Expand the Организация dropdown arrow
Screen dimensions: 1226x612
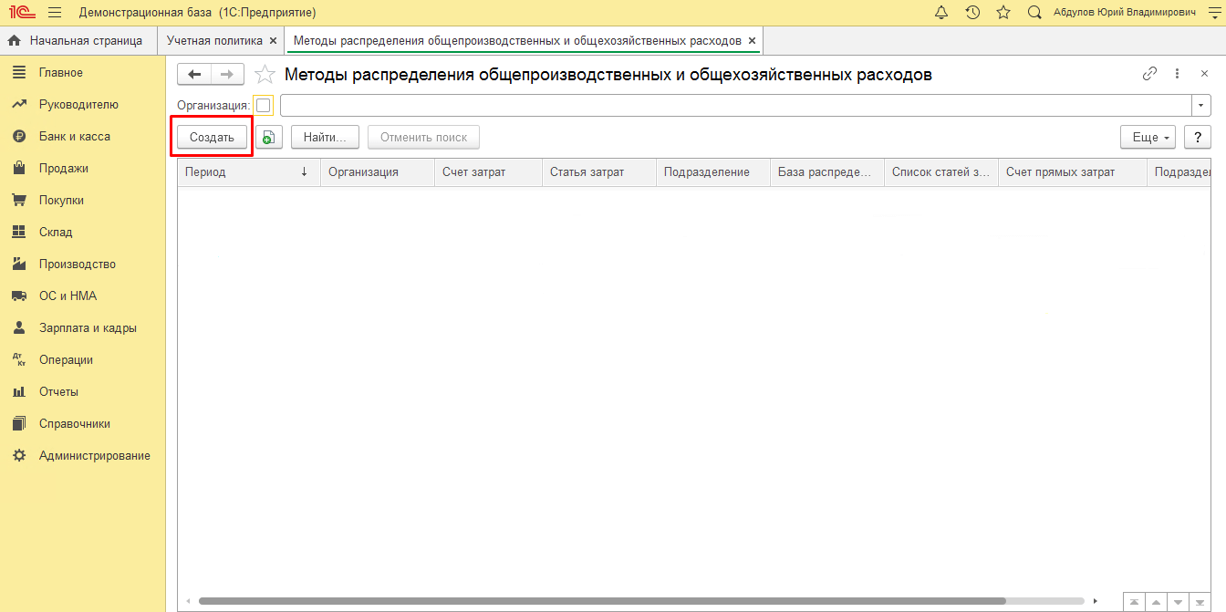coord(1201,106)
